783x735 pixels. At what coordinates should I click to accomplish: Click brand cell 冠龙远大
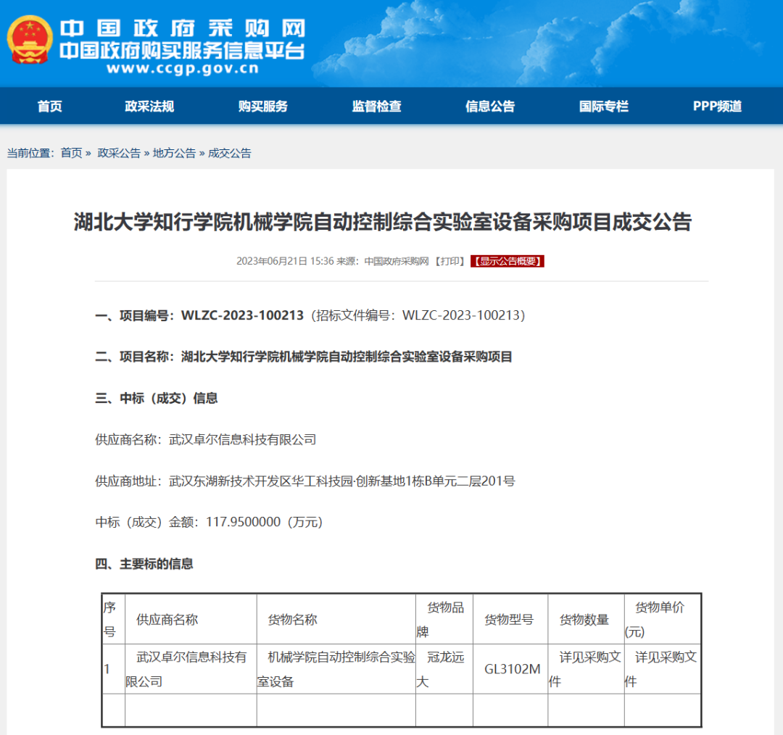[444, 669]
